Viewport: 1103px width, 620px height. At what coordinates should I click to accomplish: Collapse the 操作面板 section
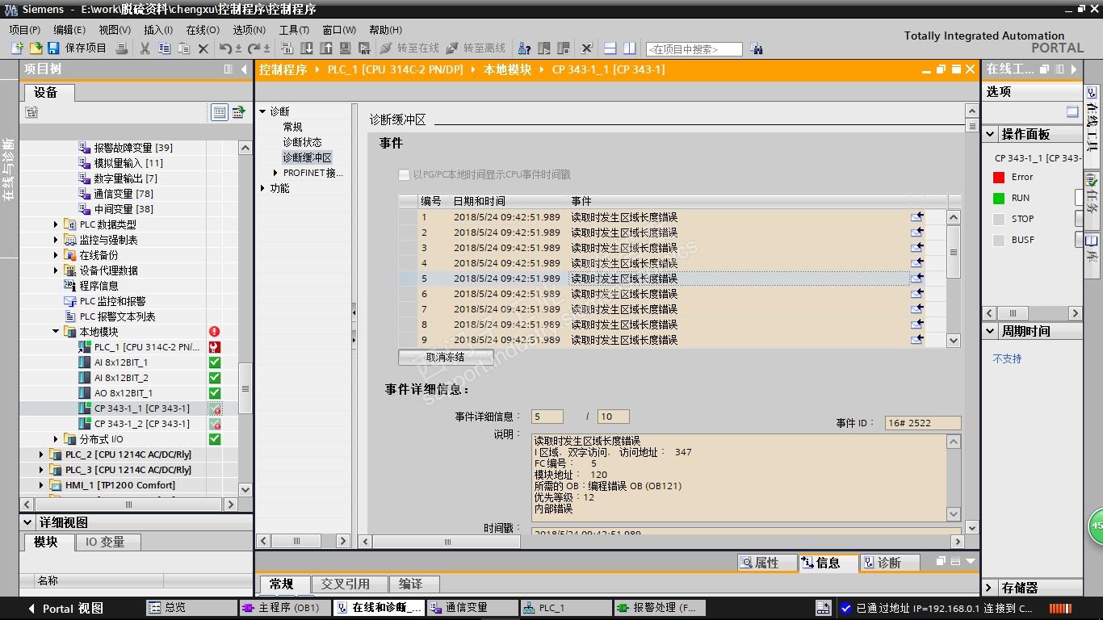click(991, 134)
